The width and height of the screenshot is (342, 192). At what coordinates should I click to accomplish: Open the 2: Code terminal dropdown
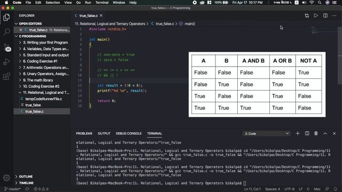pyautogui.click(x=267, y=134)
